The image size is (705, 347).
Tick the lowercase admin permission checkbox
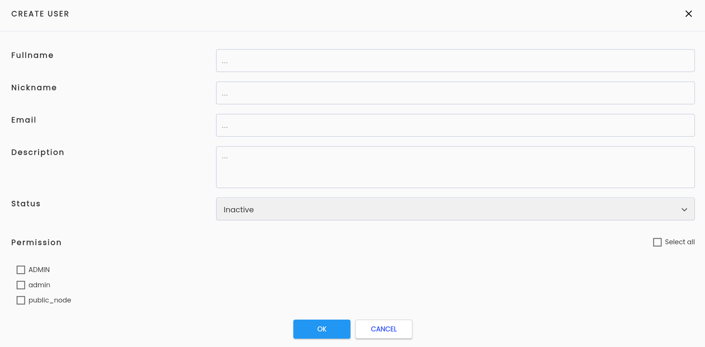21,285
